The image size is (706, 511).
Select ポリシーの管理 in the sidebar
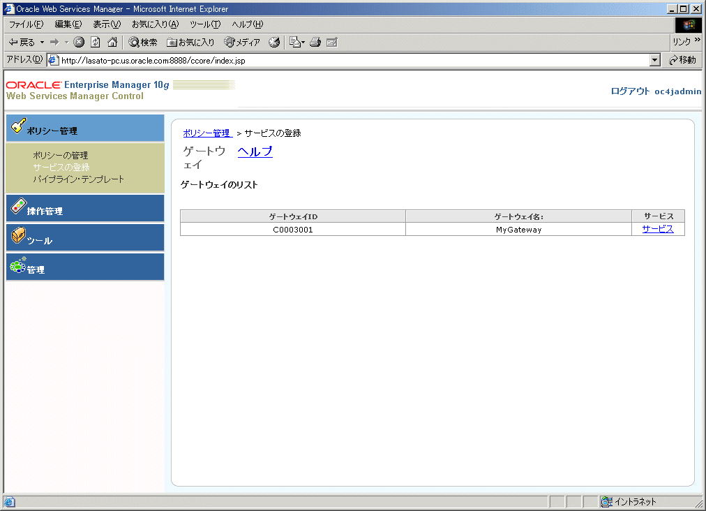click(60, 156)
